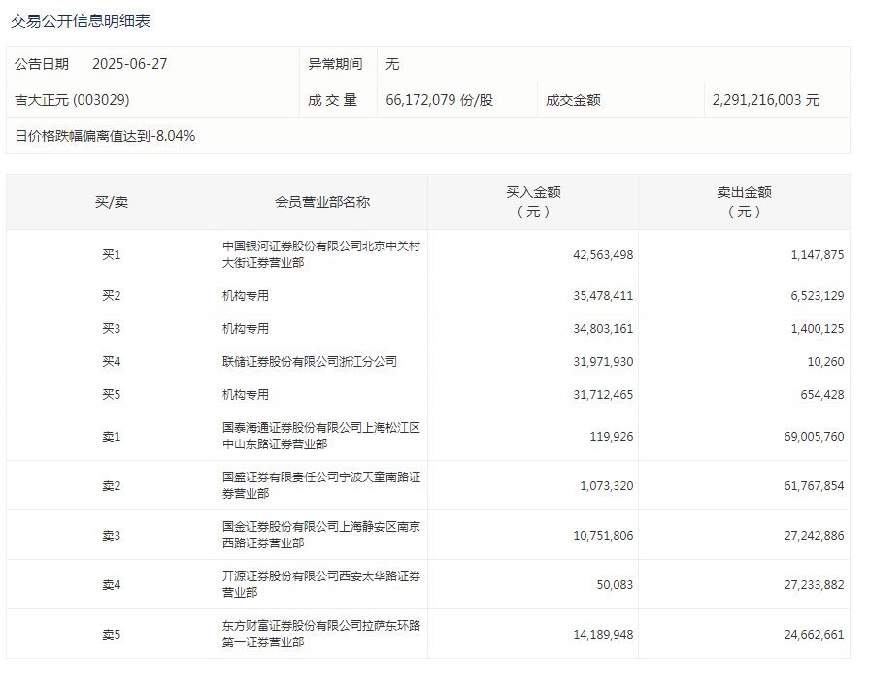
Task: Select the announcement date 2025-06-27
Action: click(130, 64)
